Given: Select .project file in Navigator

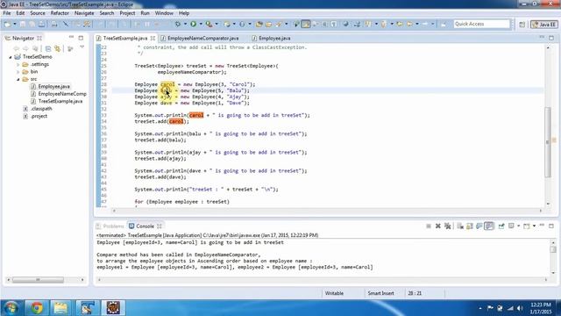Looking at the screenshot, I should (x=39, y=116).
